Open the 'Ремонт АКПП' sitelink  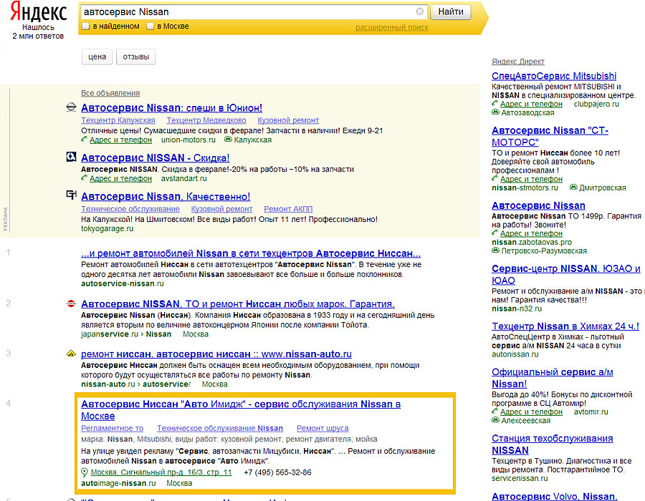[288, 209]
